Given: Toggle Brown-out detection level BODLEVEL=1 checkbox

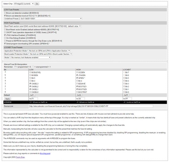Looking at the screenshot, I should tap(5, 16).
